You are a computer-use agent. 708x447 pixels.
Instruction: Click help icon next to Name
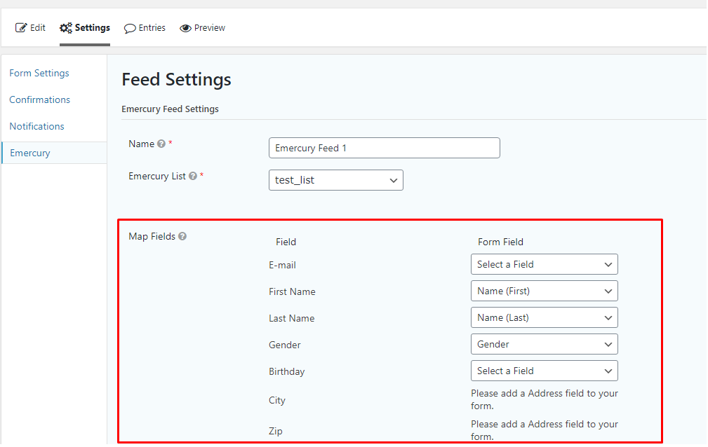(x=161, y=144)
